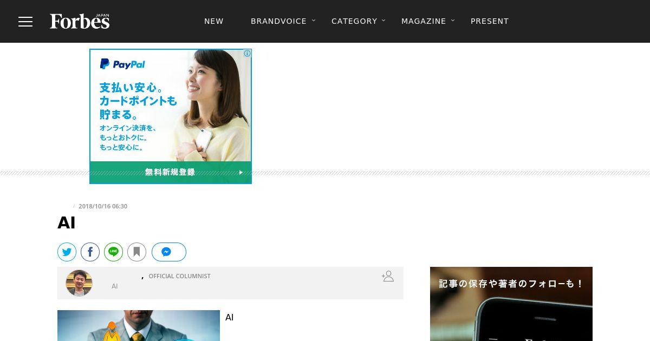650x341 pixels.
Task: Open the ad info icon on the PayPal banner
Action: (247, 54)
